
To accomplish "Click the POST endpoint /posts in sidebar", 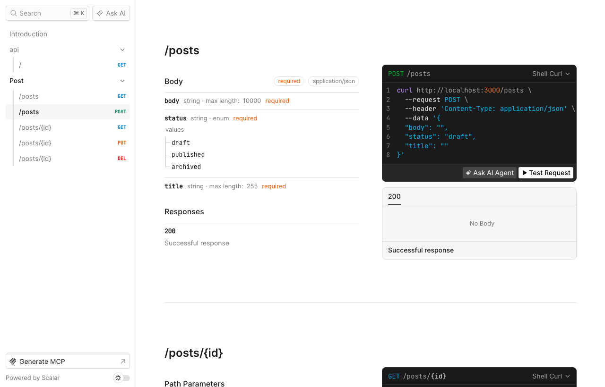I will [29, 112].
